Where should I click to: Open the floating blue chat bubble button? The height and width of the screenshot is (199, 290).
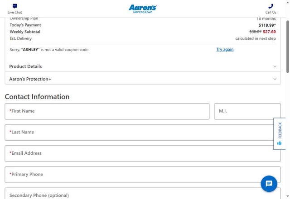[x=269, y=184]
